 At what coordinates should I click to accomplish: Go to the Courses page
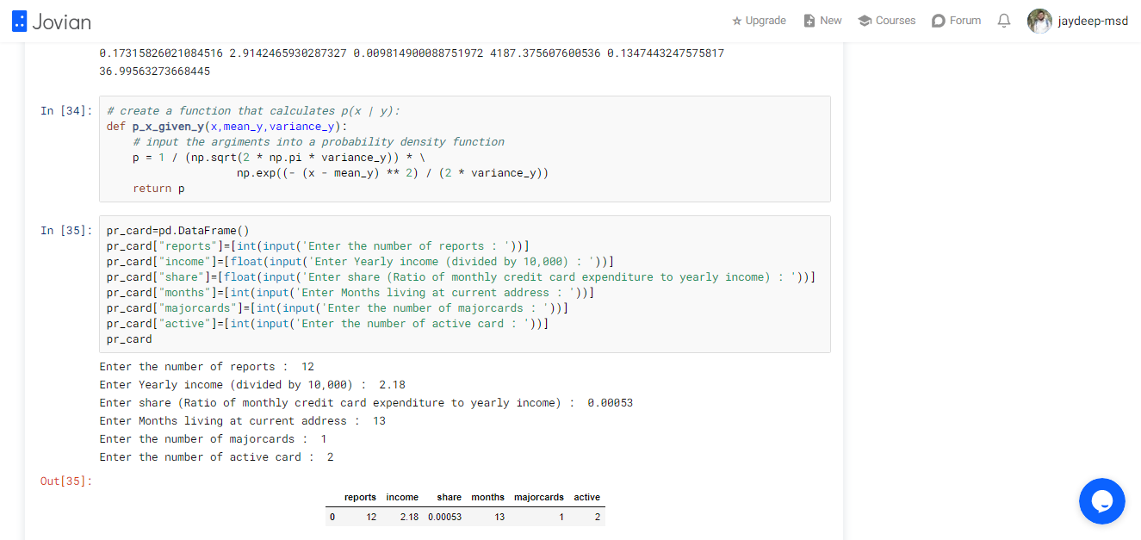[x=896, y=21]
